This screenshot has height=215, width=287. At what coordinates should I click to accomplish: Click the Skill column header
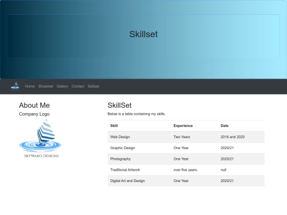(139, 126)
